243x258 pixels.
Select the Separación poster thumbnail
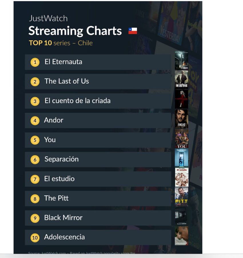(x=182, y=158)
